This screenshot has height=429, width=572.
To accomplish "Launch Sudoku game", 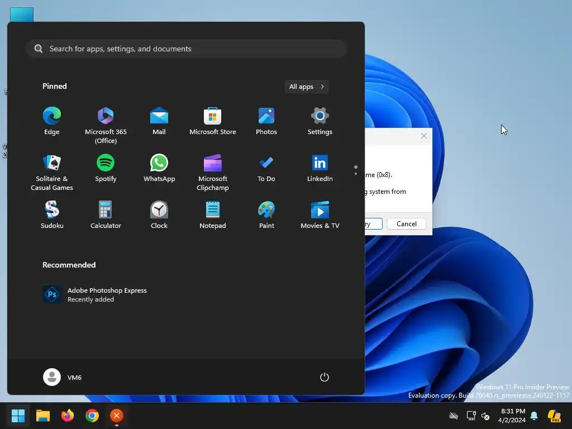I will point(52,215).
